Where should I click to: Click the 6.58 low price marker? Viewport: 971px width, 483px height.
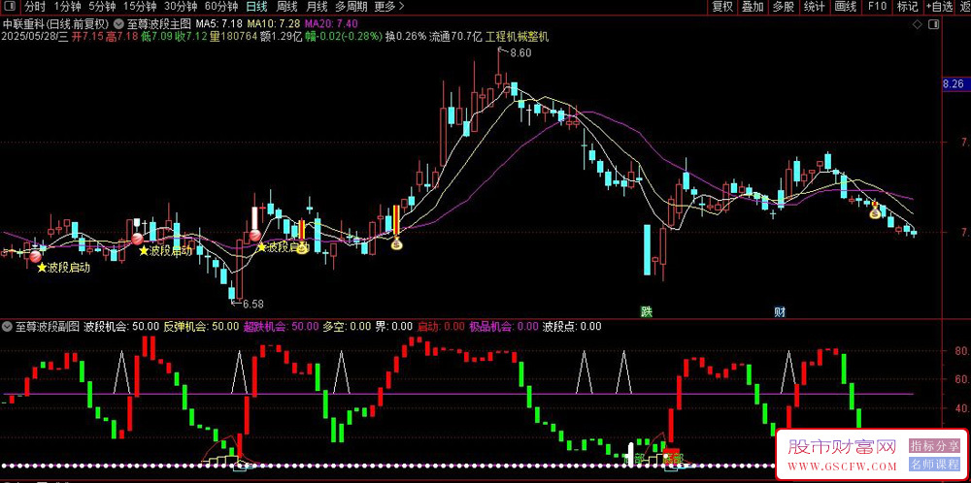pyautogui.click(x=252, y=304)
